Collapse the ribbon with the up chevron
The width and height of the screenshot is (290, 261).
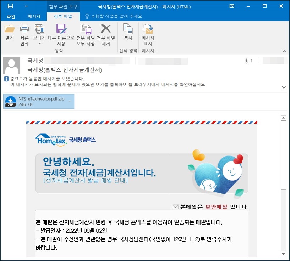[284, 51]
